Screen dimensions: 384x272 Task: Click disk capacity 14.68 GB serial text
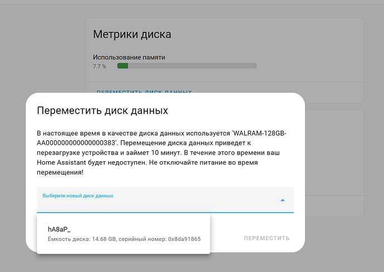point(124,239)
